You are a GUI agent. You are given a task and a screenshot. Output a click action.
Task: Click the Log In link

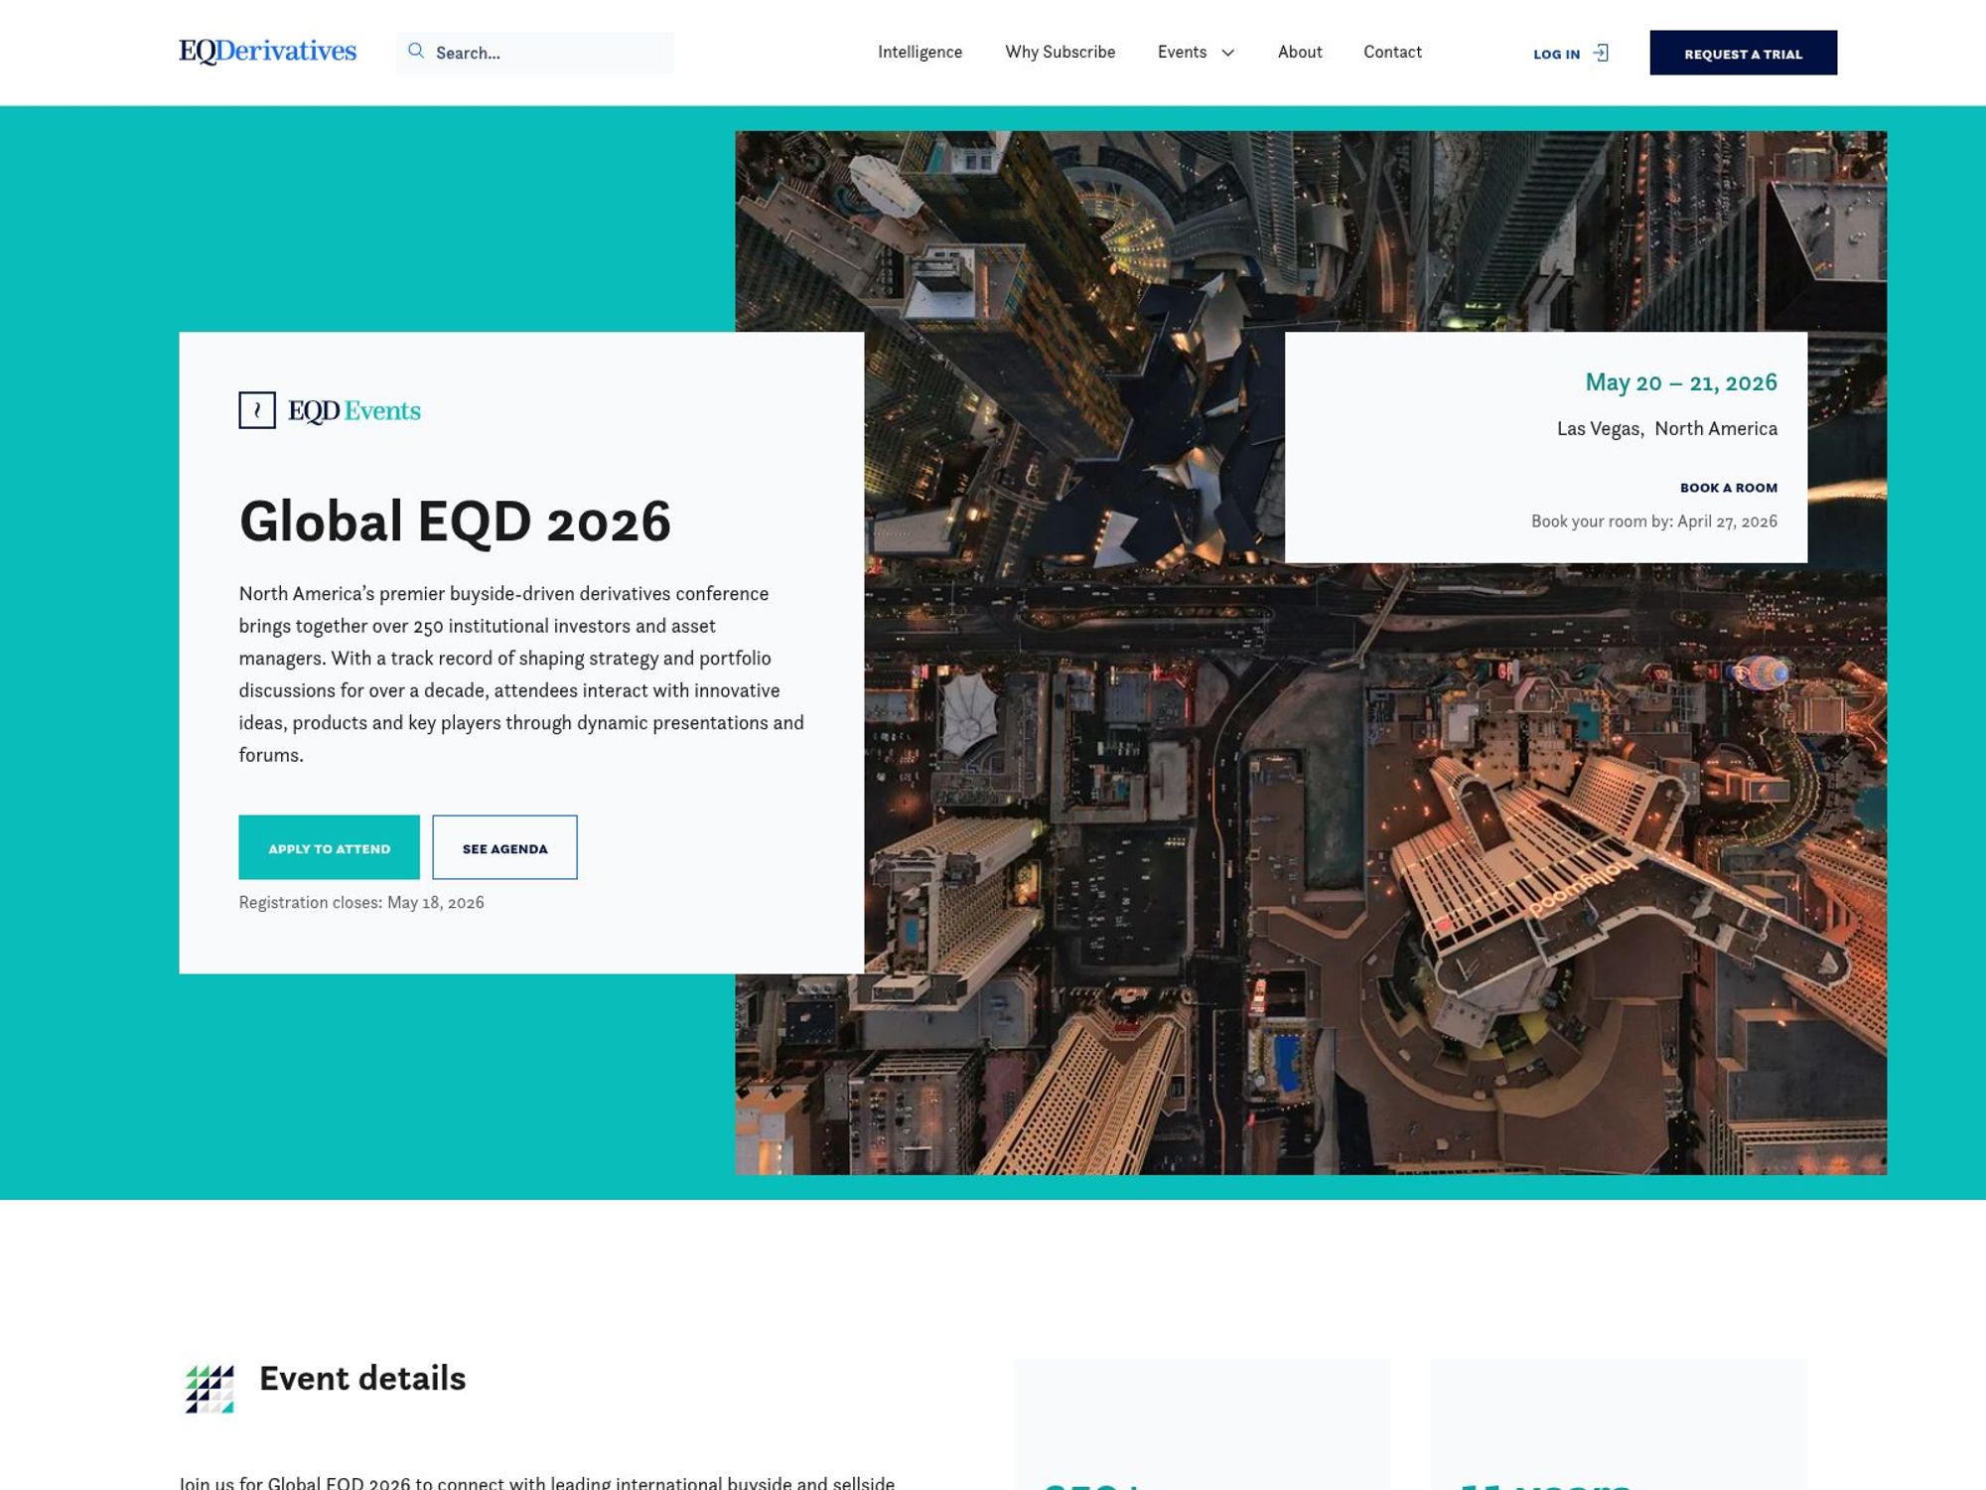coord(1556,55)
